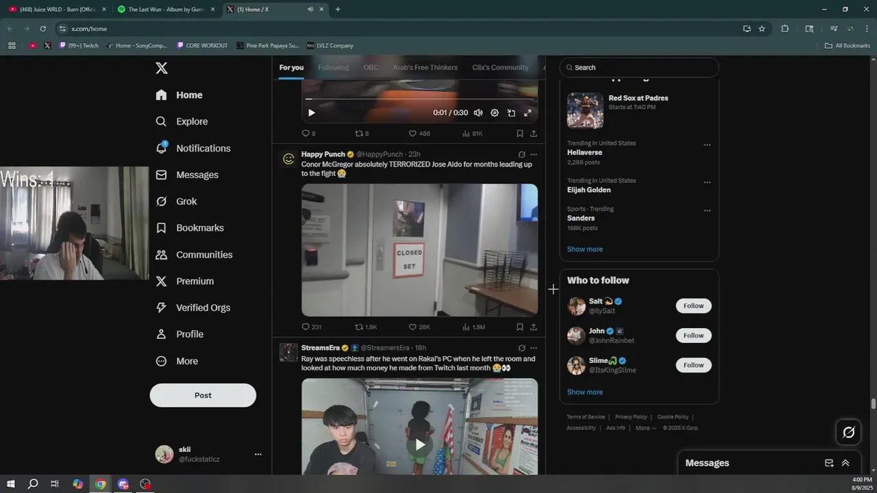This screenshot has height=493, width=877.
Task: Click the Search input field
Action: tap(639, 67)
